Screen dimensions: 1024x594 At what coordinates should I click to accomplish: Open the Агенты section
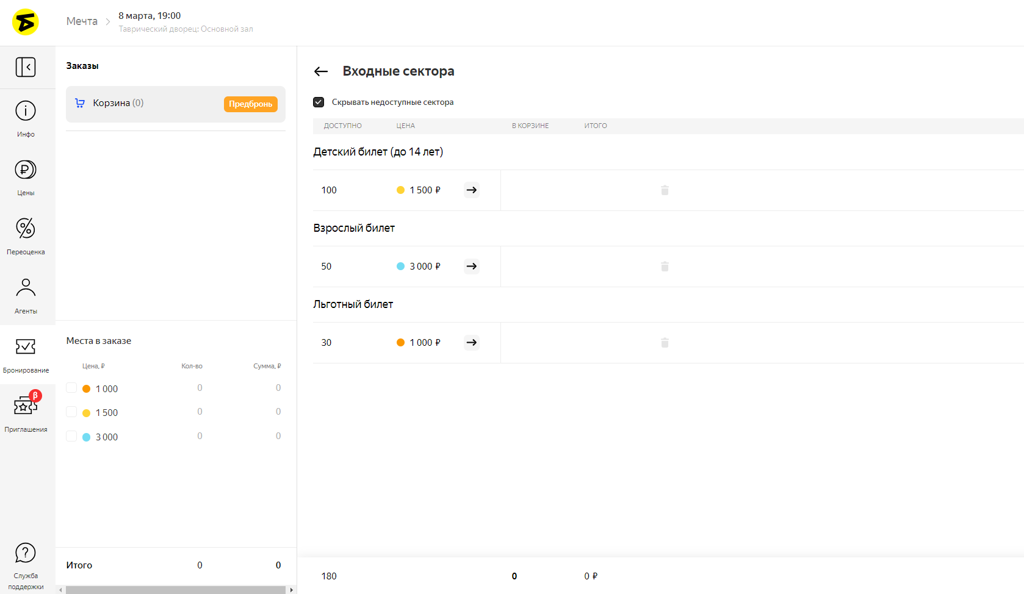[x=26, y=295]
